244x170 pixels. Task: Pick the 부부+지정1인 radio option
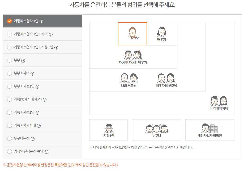pyautogui.click(x=10, y=86)
